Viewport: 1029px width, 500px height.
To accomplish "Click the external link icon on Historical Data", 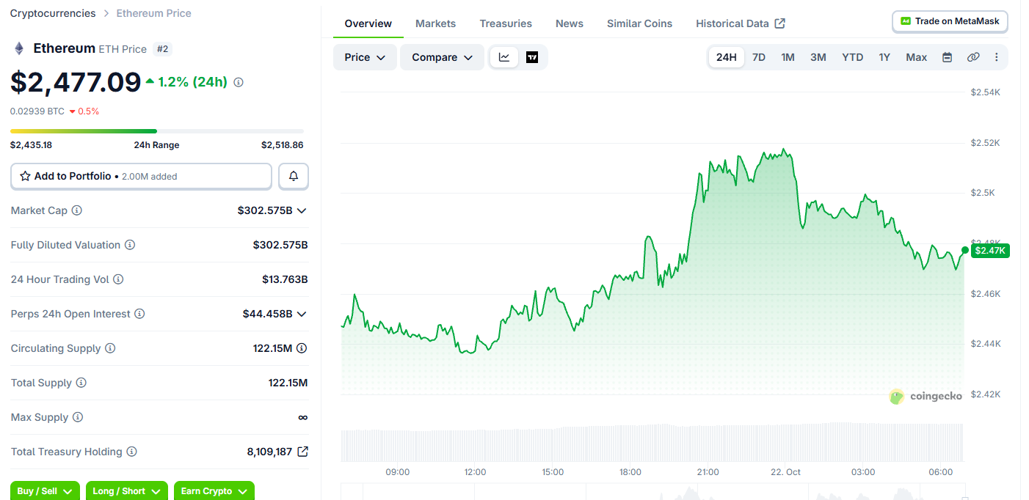I will [780, 23].
